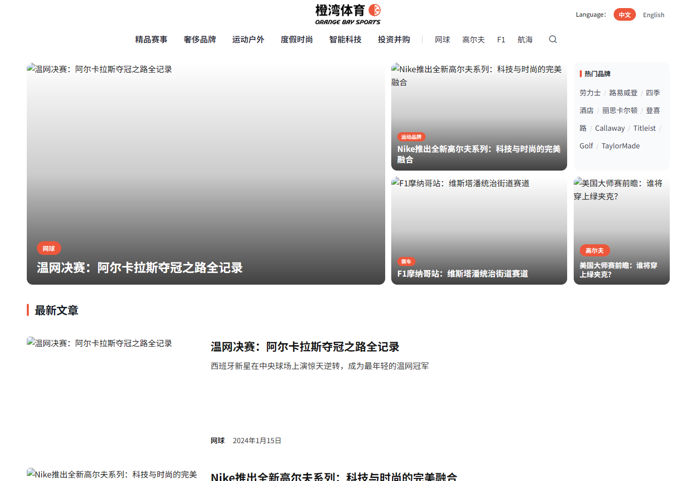
Task: Navigate to the F1 section
Action: coord(501,39)
